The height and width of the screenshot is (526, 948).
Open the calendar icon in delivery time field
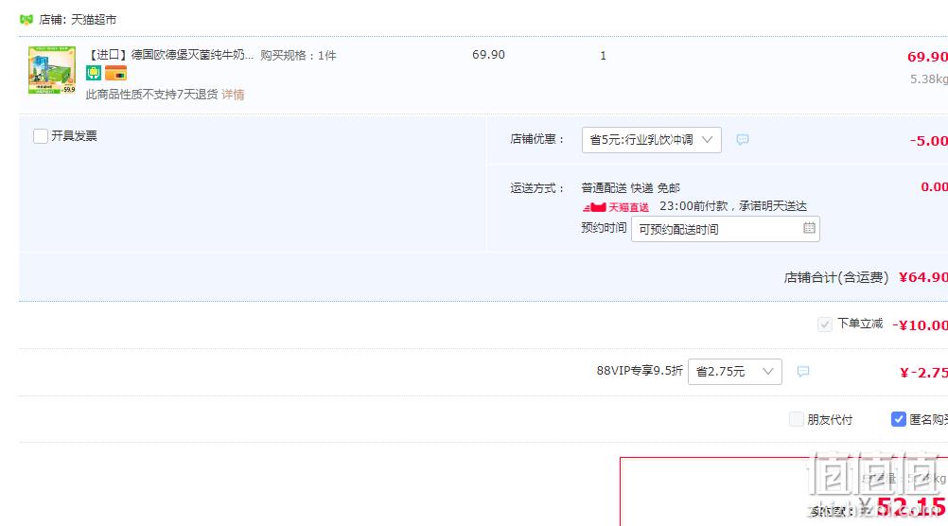809,228
